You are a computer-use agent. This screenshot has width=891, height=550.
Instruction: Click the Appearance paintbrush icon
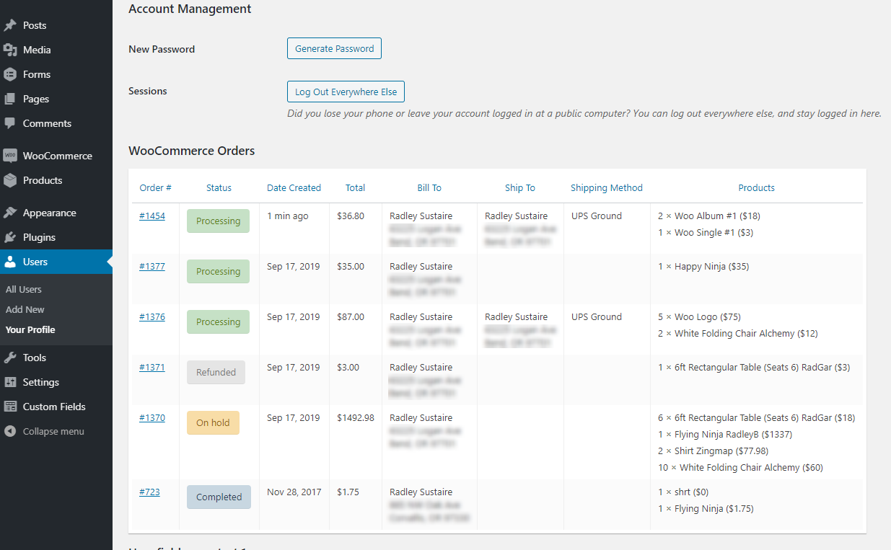click(x=10, y=213)
